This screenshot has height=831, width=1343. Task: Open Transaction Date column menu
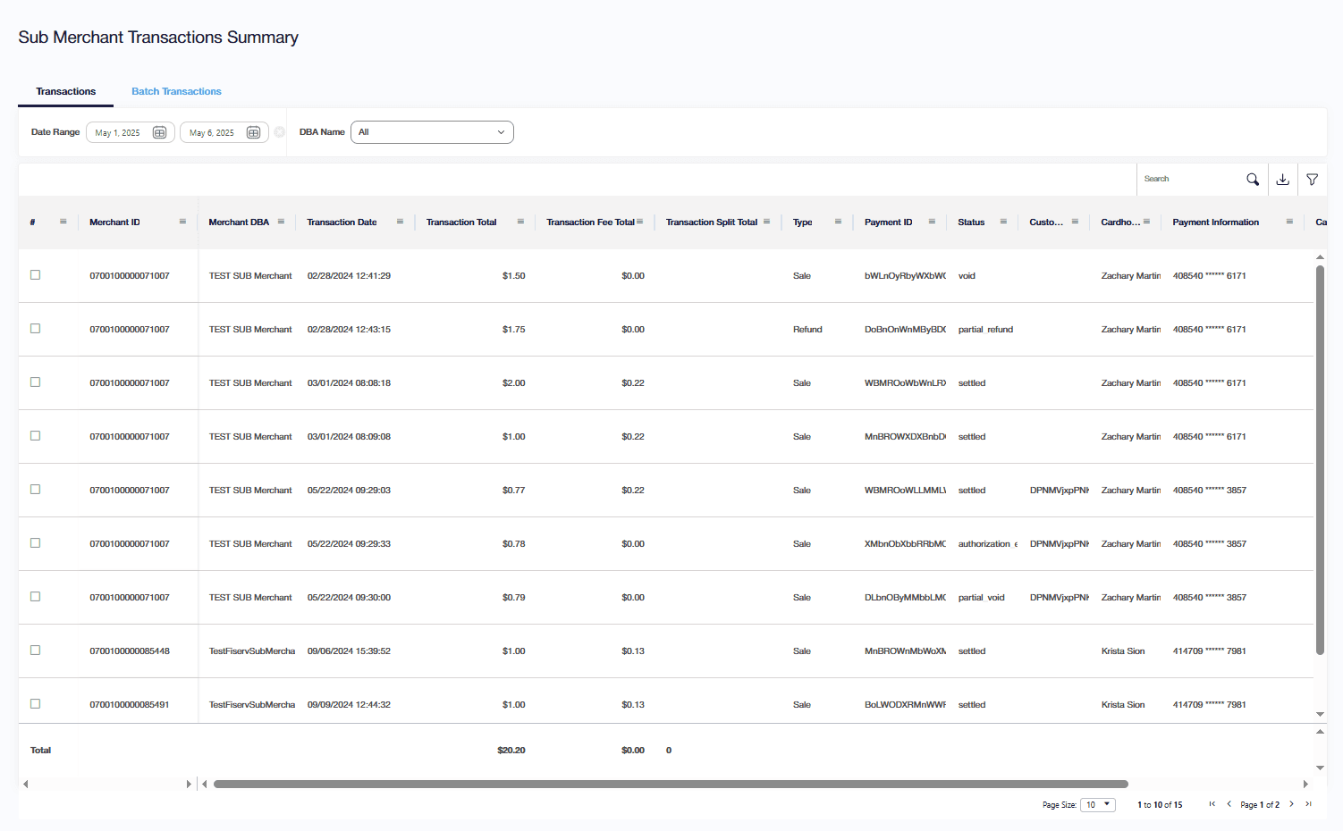400,222
